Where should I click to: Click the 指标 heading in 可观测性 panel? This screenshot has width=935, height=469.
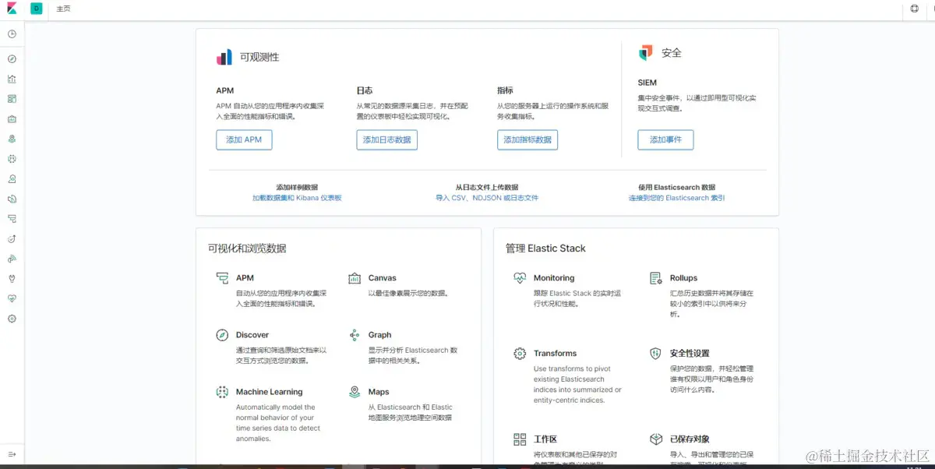(505, 90)
